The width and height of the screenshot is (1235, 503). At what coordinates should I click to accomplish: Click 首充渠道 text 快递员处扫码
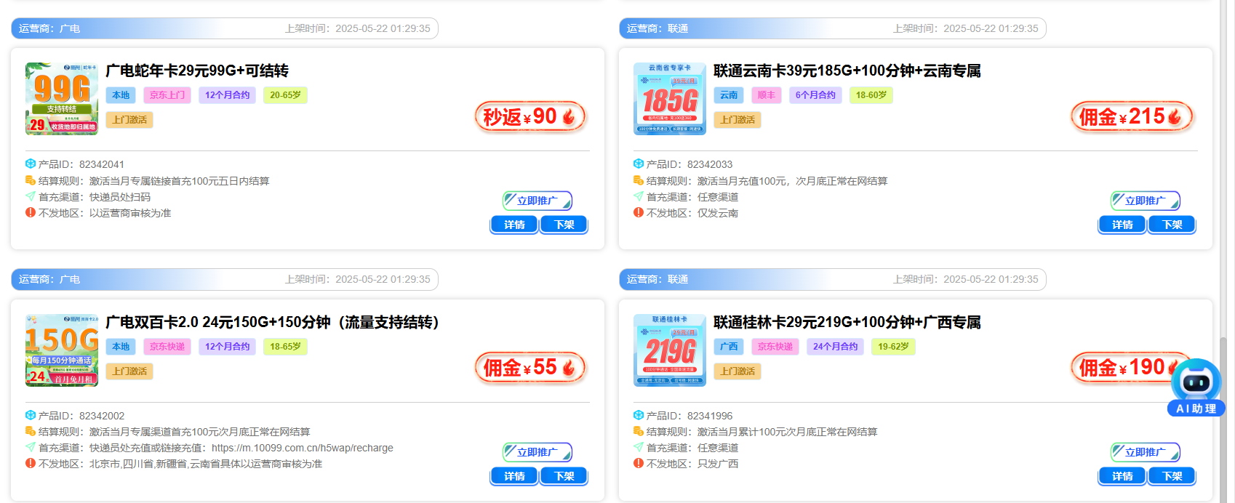120,197
